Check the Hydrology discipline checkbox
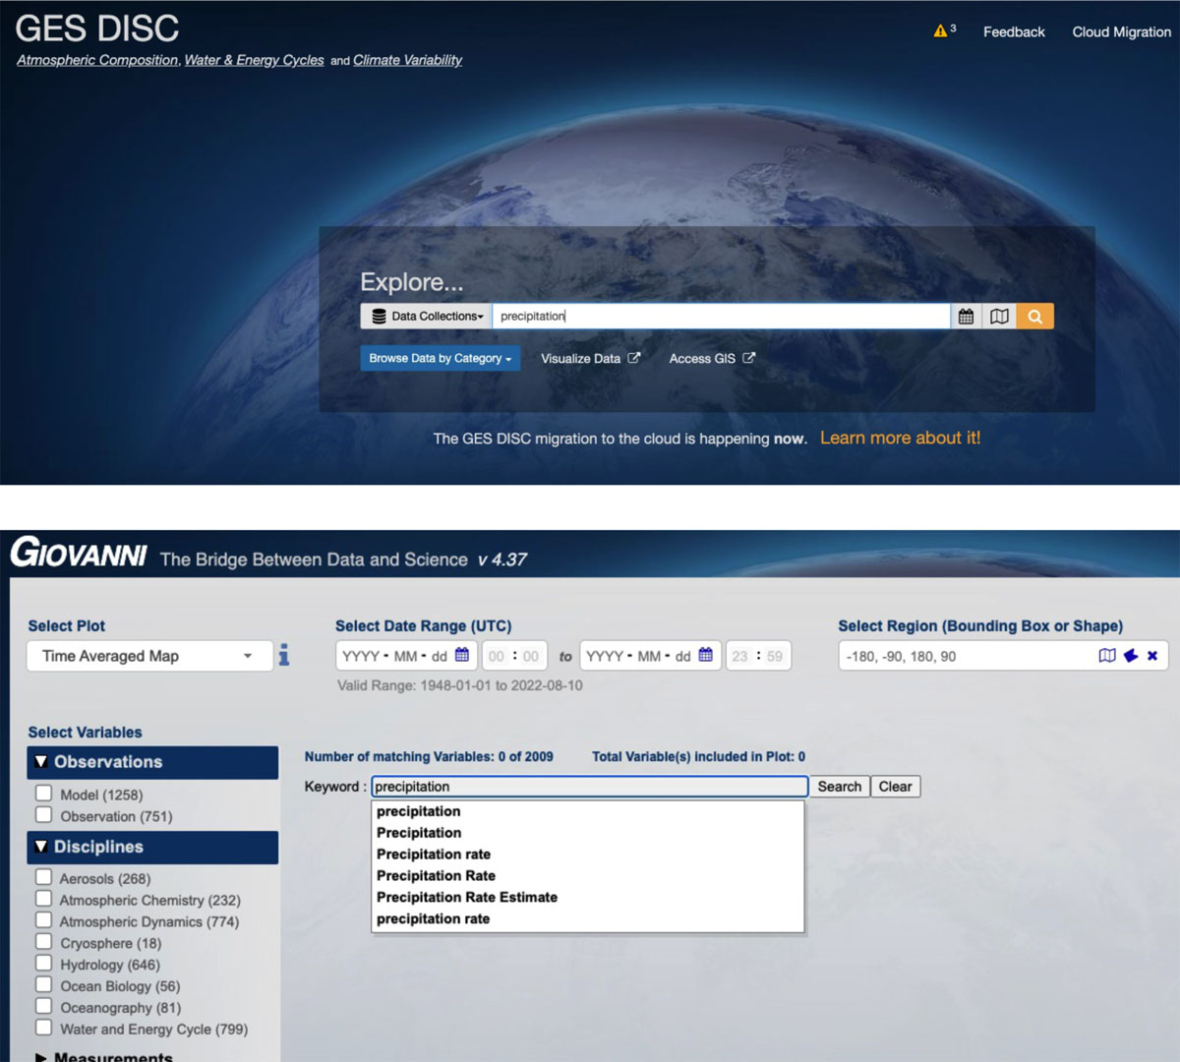The width and height of the screenshot is (1180, 1062). point(44,964)
